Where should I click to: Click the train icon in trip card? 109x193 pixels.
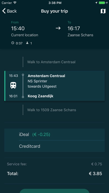[x=13, y=85]
